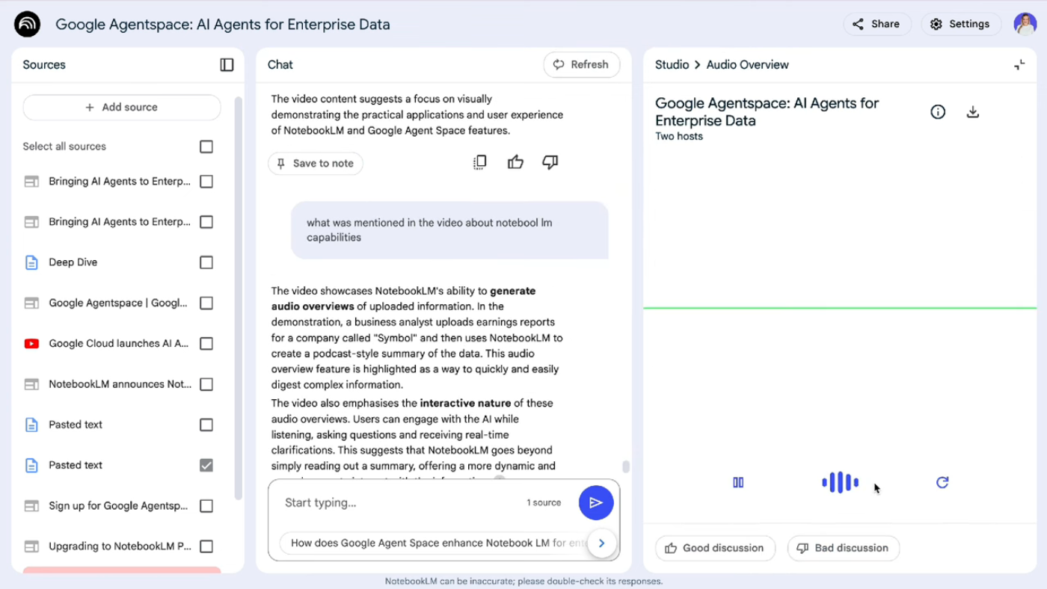Copy response with the copy icon
This screenshot has width=1047, height=589.
click(x=480, y=162)
